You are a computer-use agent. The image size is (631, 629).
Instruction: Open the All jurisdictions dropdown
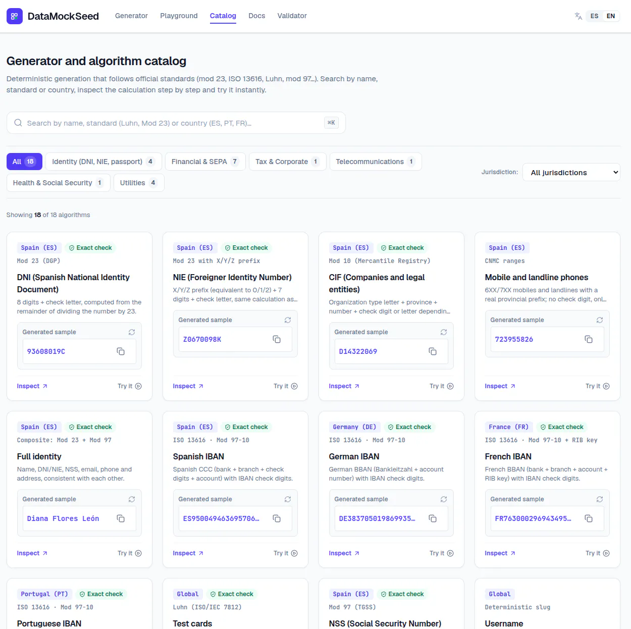[571, 172]
